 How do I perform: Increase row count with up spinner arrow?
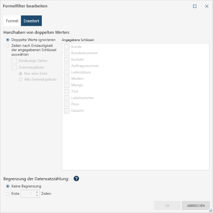[37, 192]
